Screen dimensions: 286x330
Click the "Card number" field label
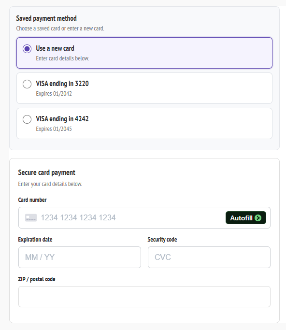(x=32, y=200)
